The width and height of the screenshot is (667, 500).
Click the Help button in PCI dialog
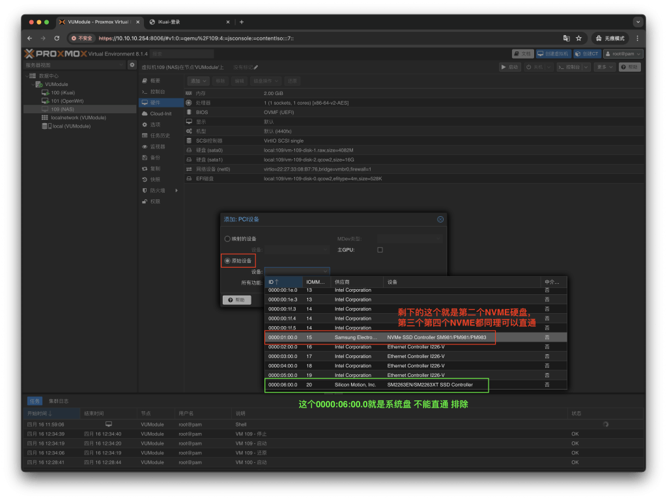point(236,299)
